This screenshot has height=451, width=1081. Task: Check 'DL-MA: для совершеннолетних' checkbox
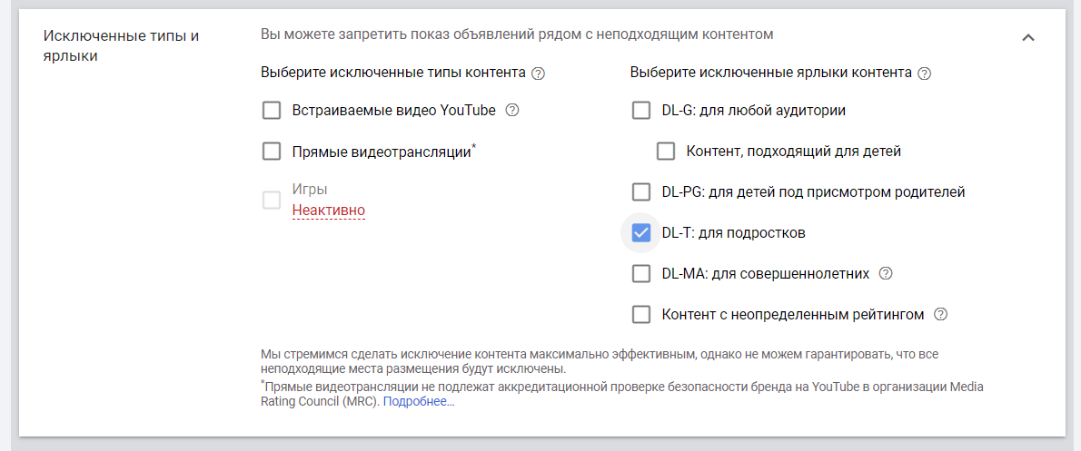[641, 274]
